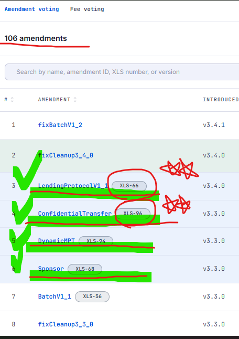Image resolution: width=239 pixels, height=339 pixels.
Task: Open the Sponsor amendment link
Action: 51,269
